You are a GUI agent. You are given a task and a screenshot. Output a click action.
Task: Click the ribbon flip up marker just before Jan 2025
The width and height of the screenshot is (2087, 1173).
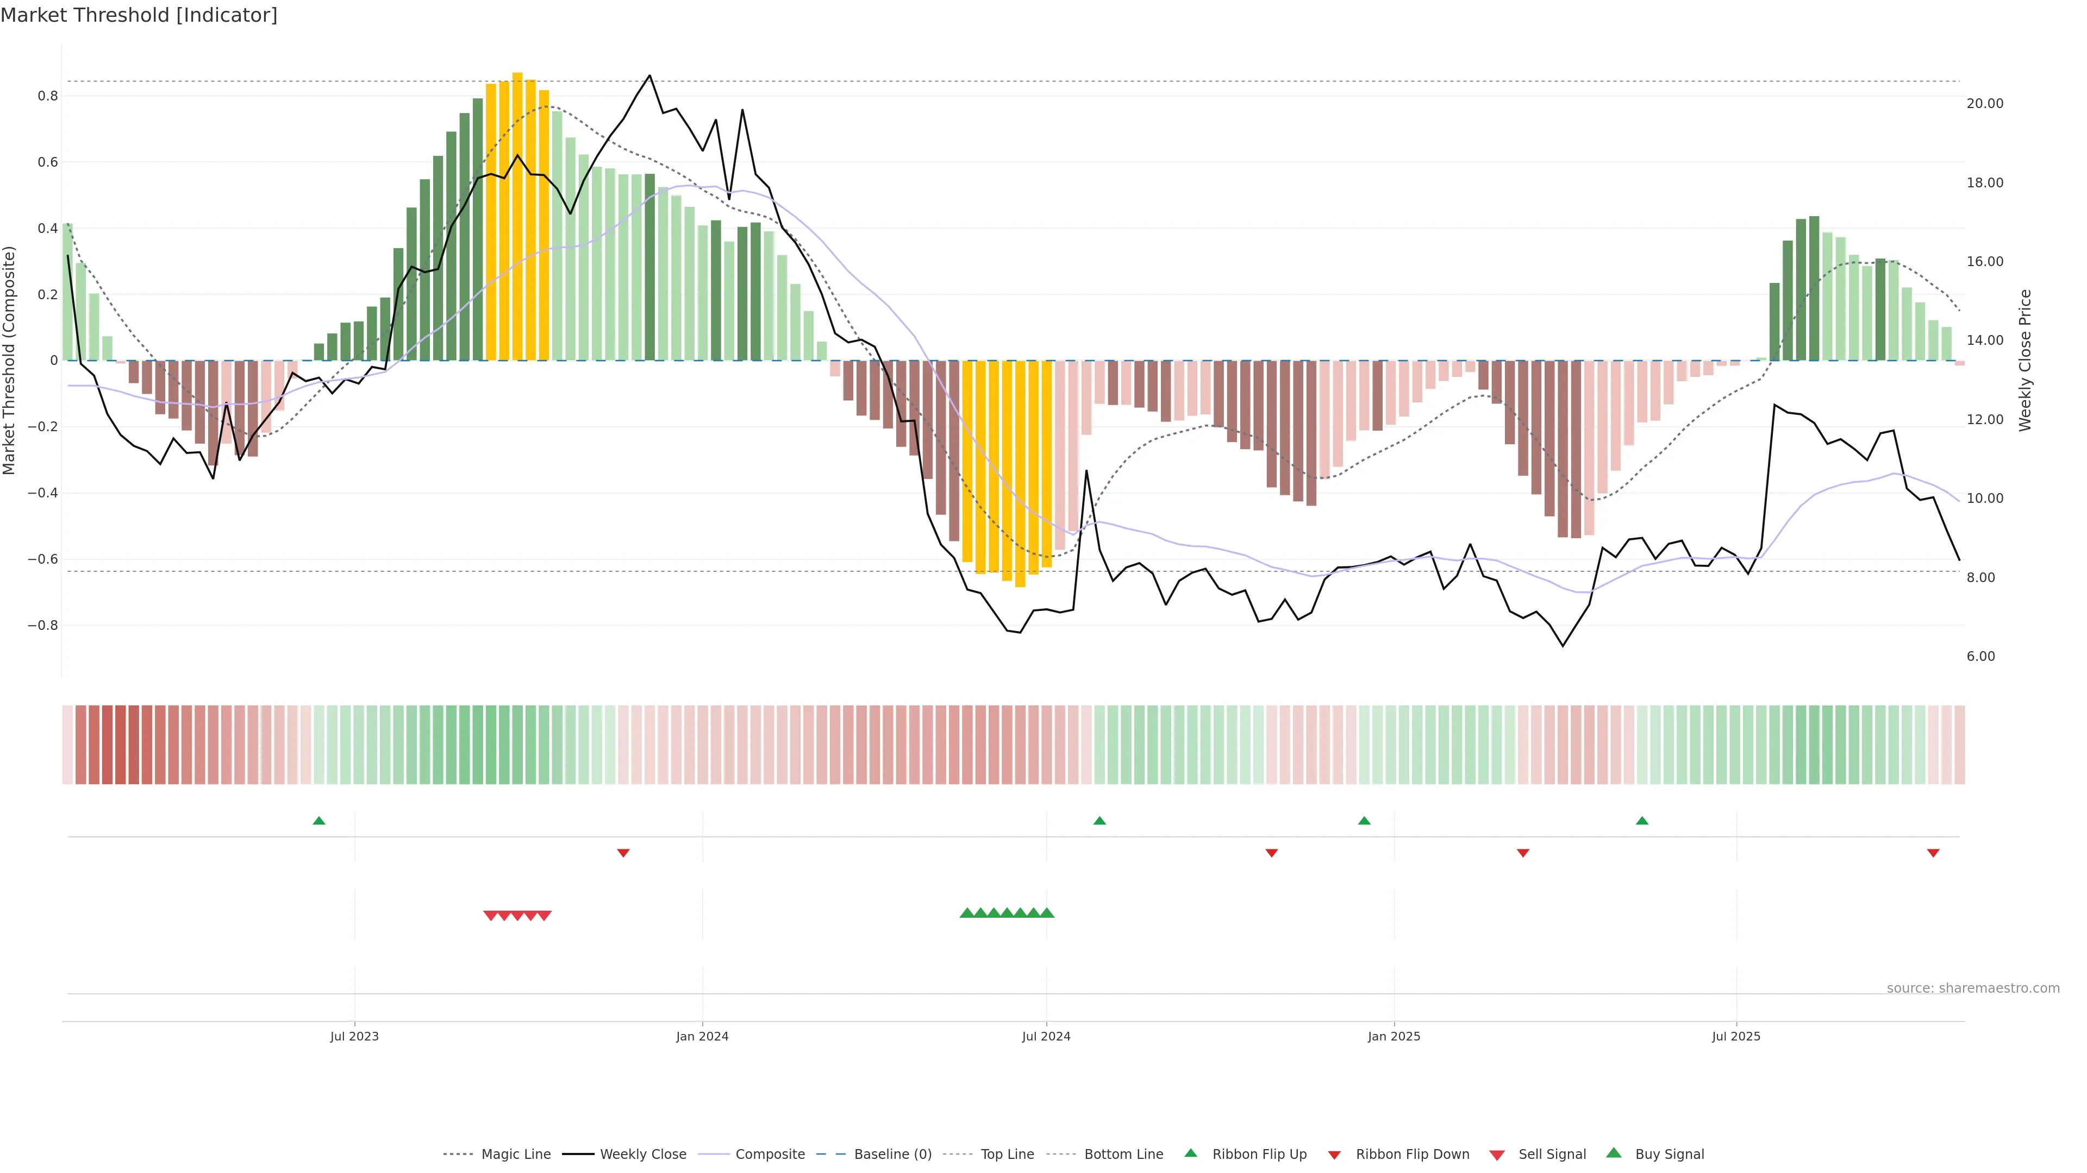coord(1364,821)
